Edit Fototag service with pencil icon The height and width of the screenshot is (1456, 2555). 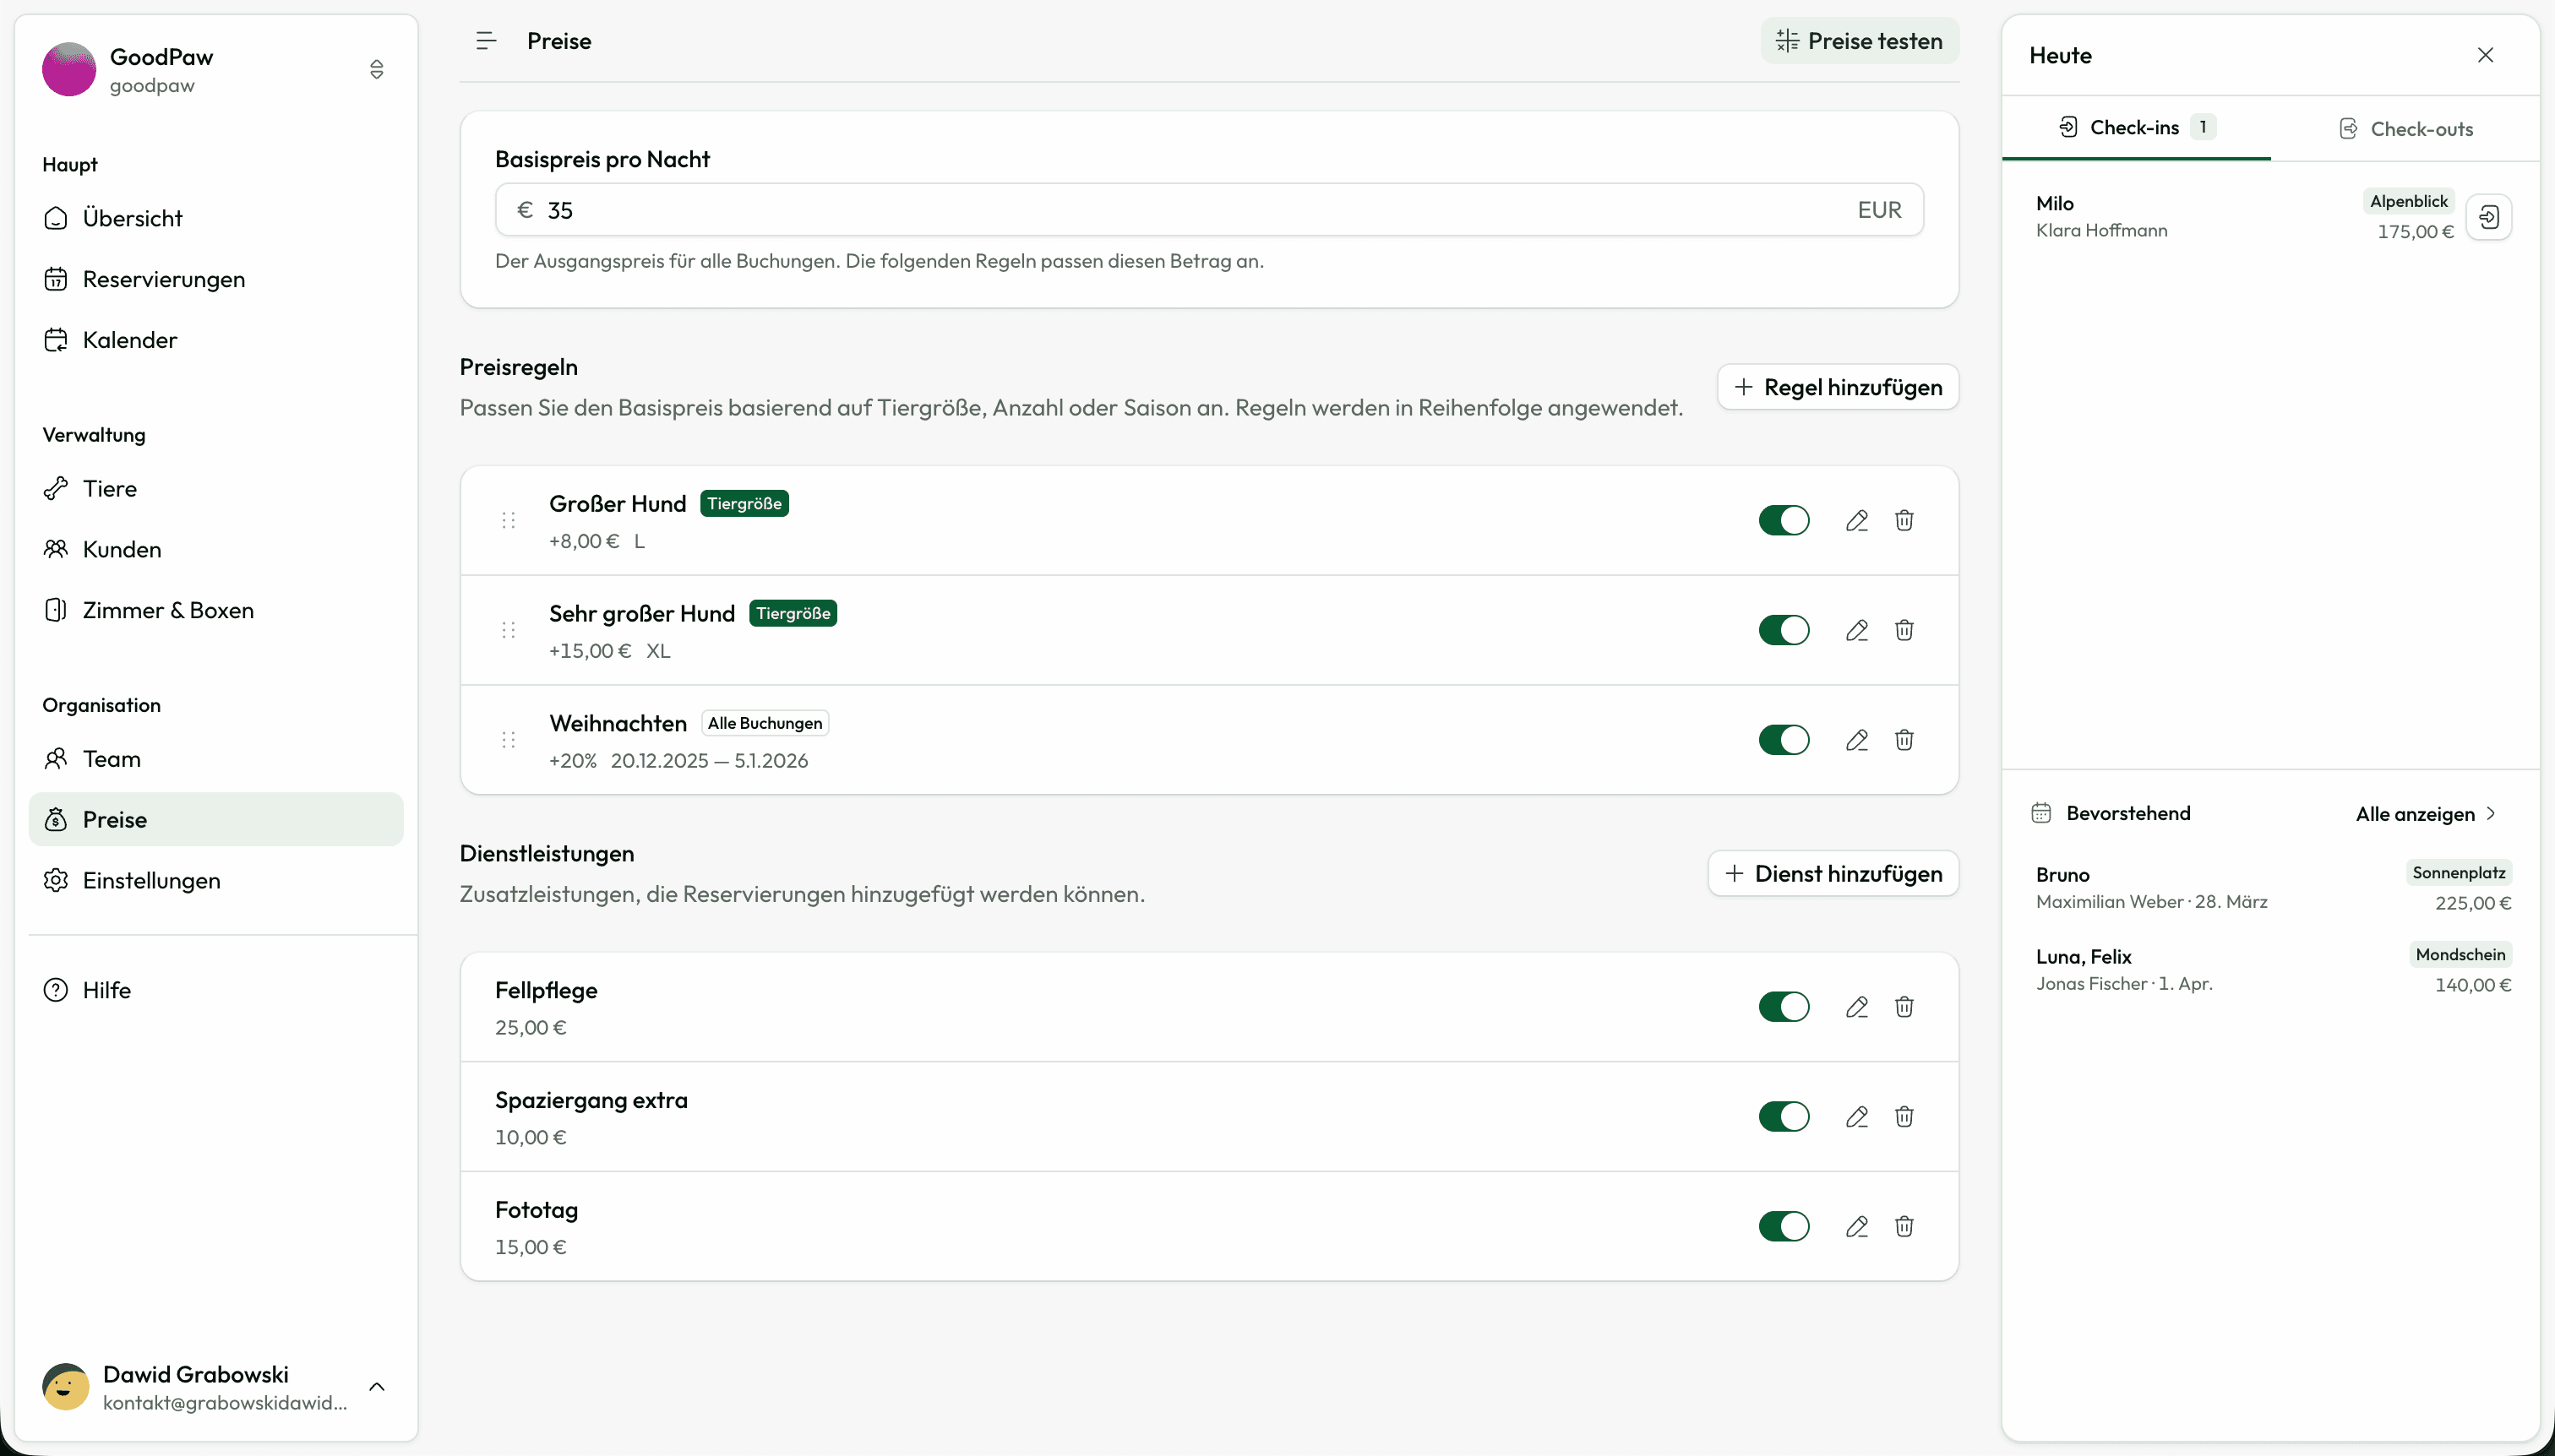coord(1857,1226)
